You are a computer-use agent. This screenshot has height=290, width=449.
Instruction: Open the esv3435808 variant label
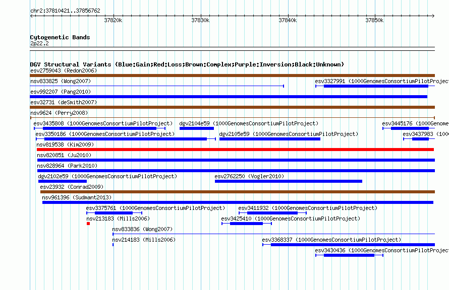coord(103,123)
